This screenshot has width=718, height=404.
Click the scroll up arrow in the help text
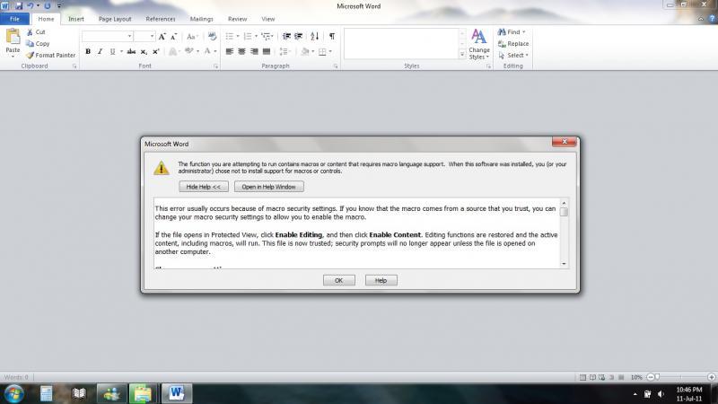564,203
